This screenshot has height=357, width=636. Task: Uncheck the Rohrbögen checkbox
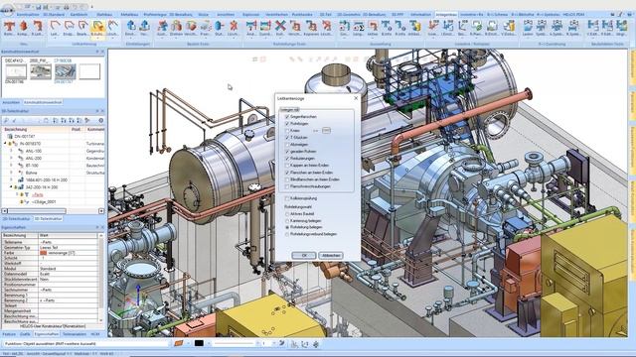287,123
